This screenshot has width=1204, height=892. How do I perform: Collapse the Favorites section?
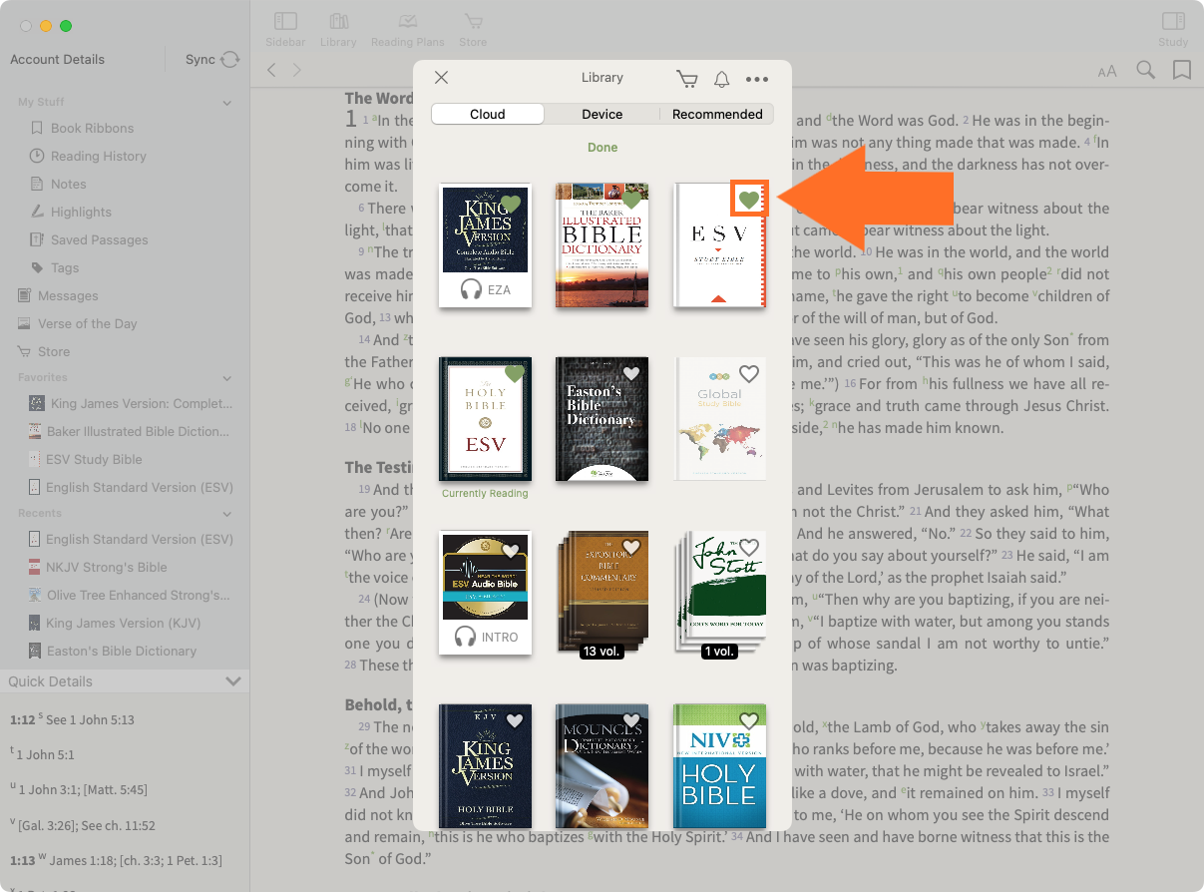click(x=227, y=378)
